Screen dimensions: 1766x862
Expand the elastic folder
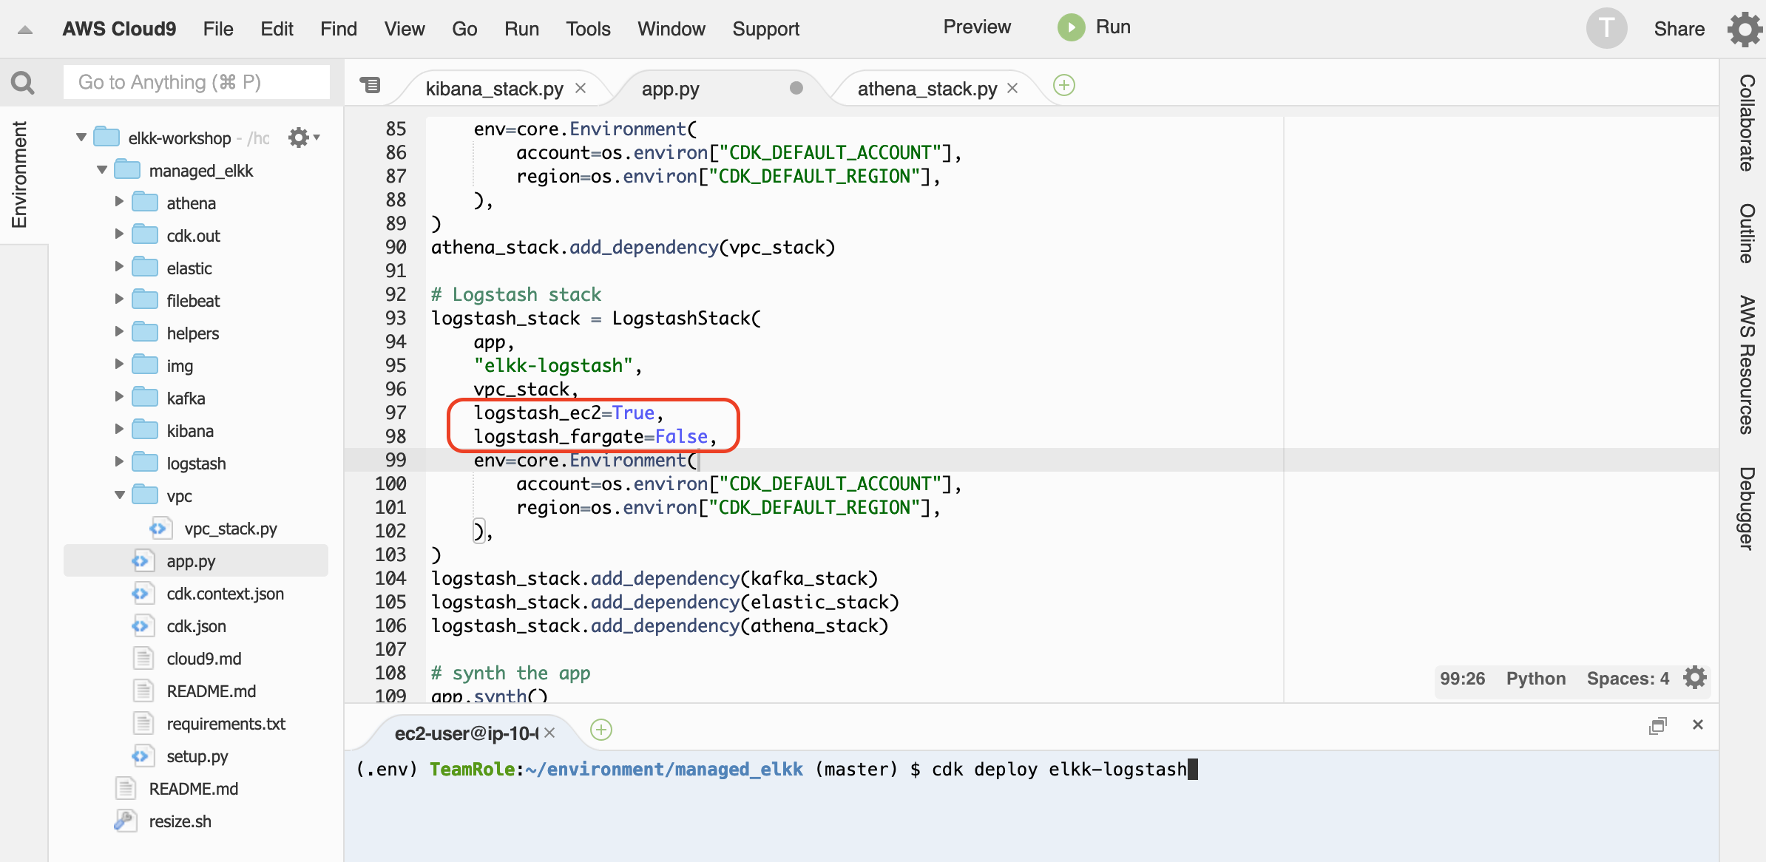coord(119,267)
